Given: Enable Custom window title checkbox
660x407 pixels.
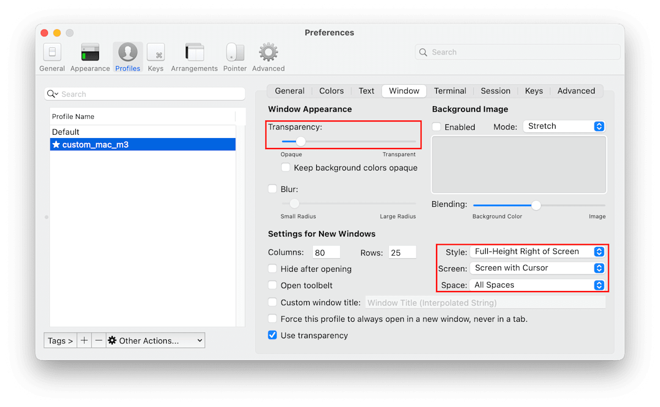Looking at the screenshot, I should click(x=273, y=302).
